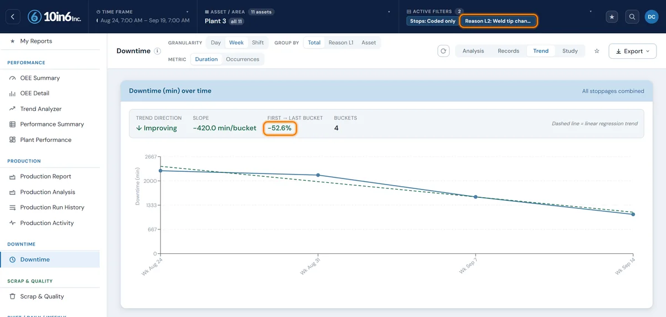The image size is (666, 317).
Task: Favorite this report with star outline
Action: coord(597,51)
